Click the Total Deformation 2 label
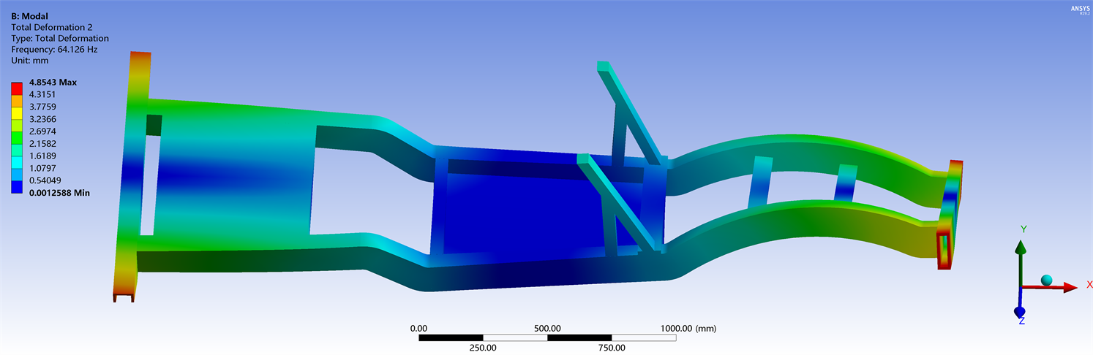Viewport: 1093px width, 355px height. pos(51,27)
